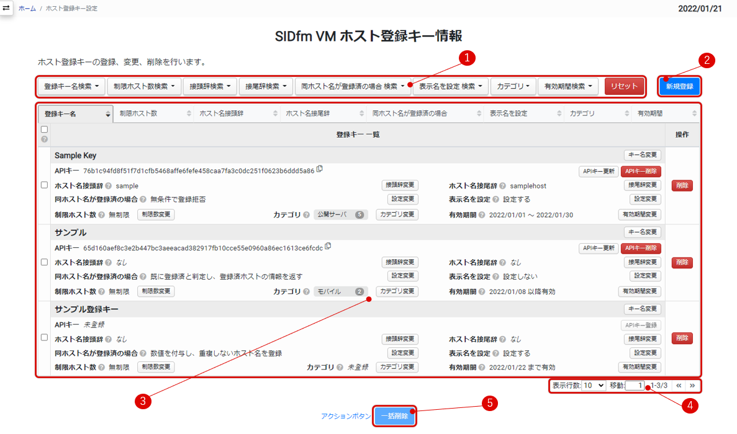Open 有効期間検索 dropdown
The width and height of the screenshot is (737, 434).
(568, 86)
